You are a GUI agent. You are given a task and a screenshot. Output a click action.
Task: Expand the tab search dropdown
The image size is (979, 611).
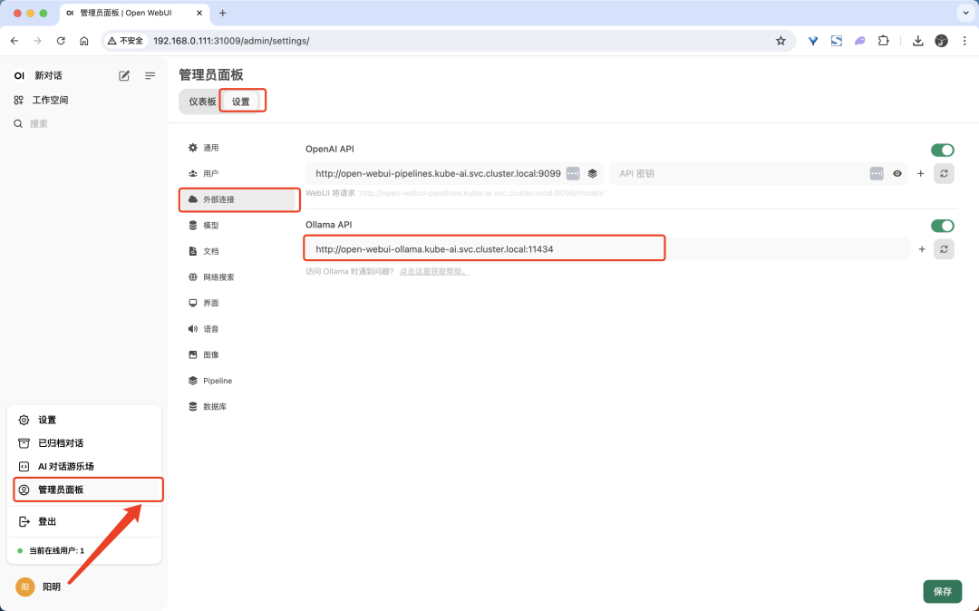tap(966, 13)
